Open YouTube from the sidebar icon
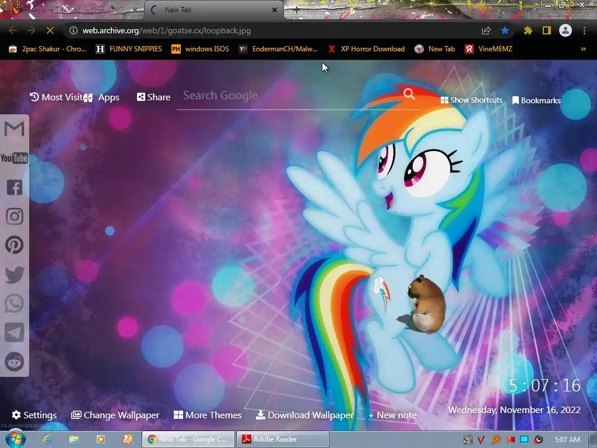 click(x=15, y=157)
